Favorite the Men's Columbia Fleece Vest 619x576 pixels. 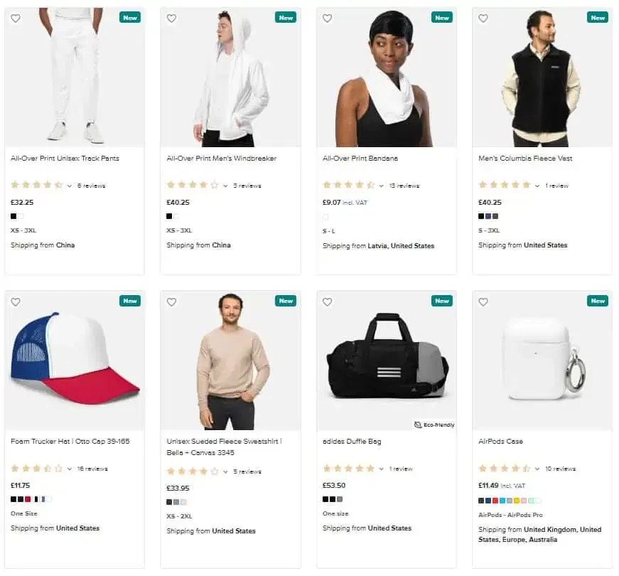tap(483, 18)
